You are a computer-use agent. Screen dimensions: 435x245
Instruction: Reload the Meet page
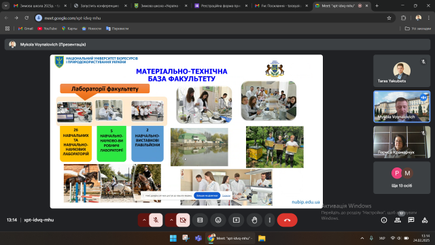[27, 18]
